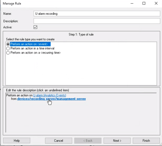
Task: Open devices/recording server/management server link
Action: pyautogui.click(x=52, y=99)
